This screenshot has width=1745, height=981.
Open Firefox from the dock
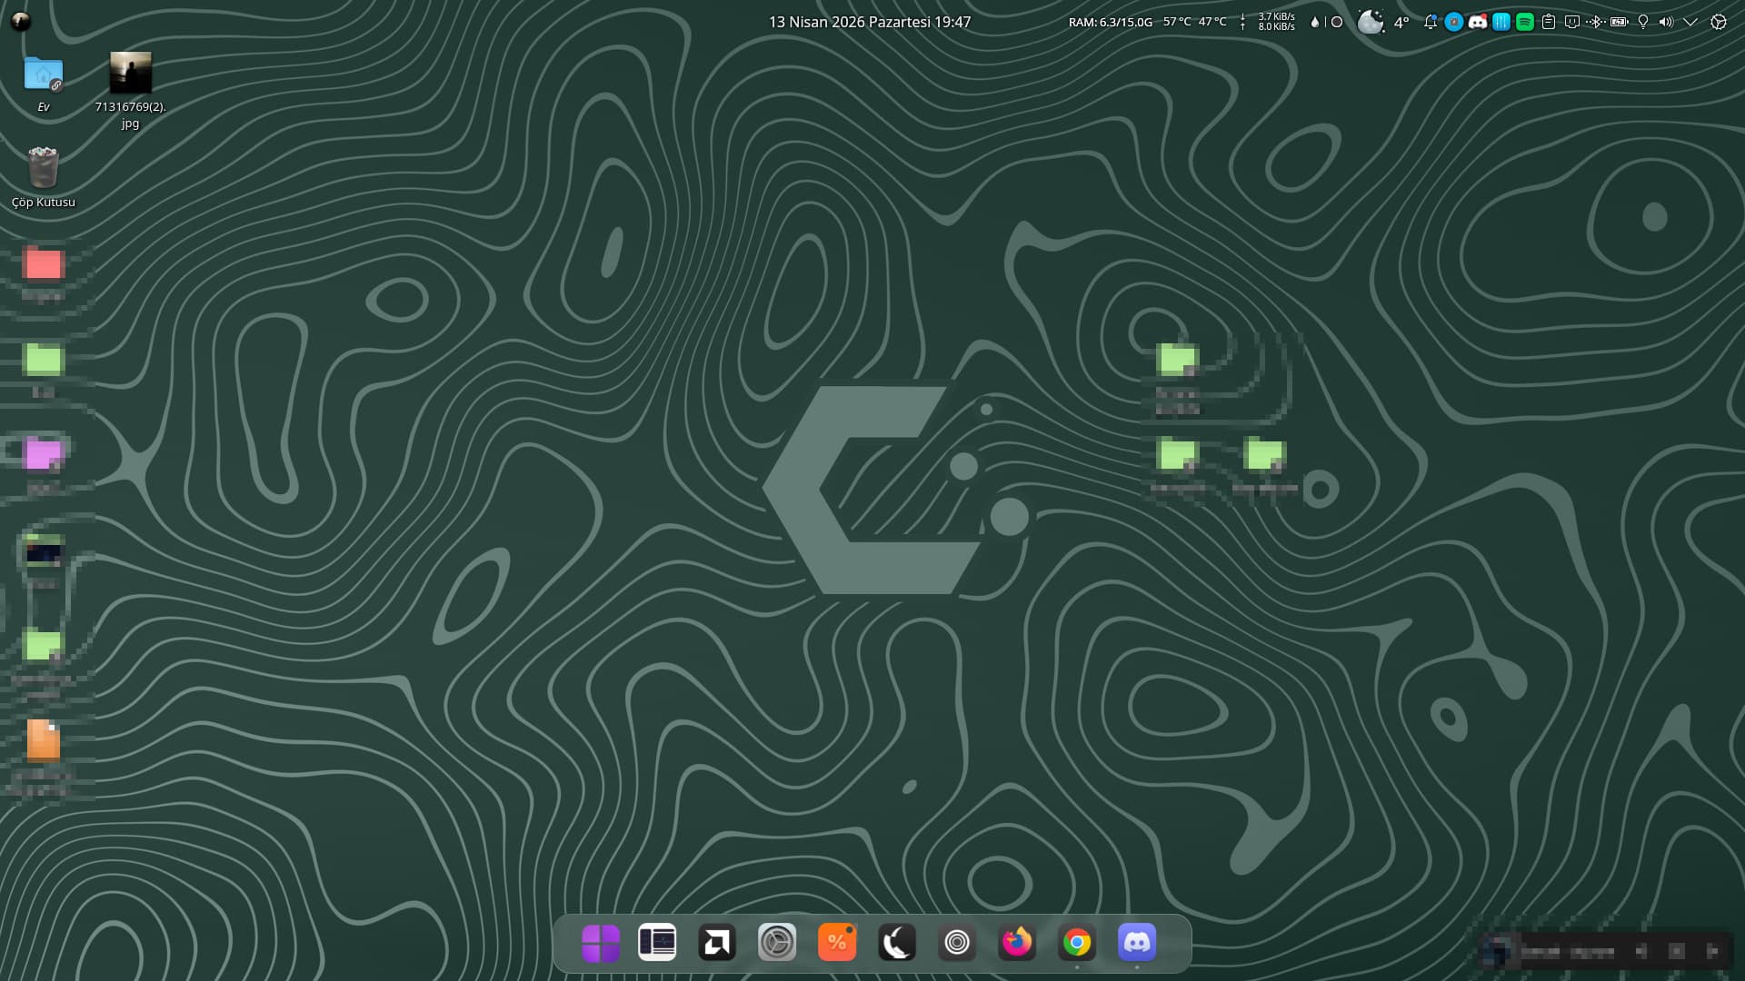tap(1017, 942)
